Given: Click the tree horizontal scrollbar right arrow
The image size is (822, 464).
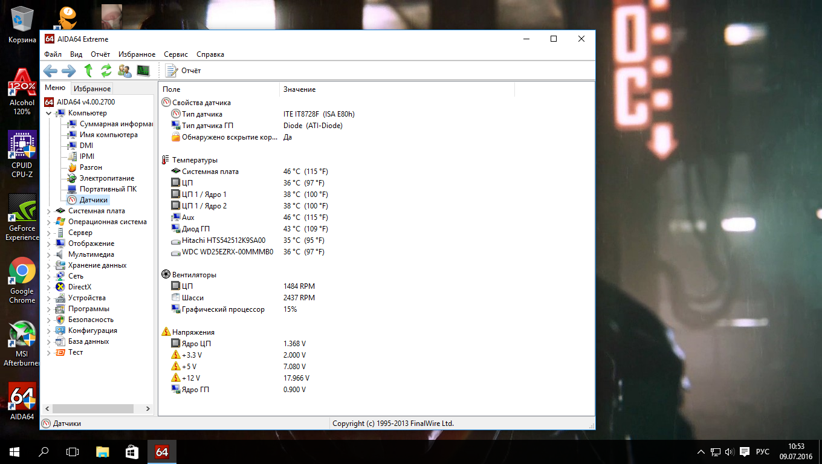Looking at the screenshot, I should [x=149, y=409].
